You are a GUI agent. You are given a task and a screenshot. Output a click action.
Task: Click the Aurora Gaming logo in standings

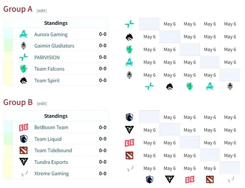24,34
